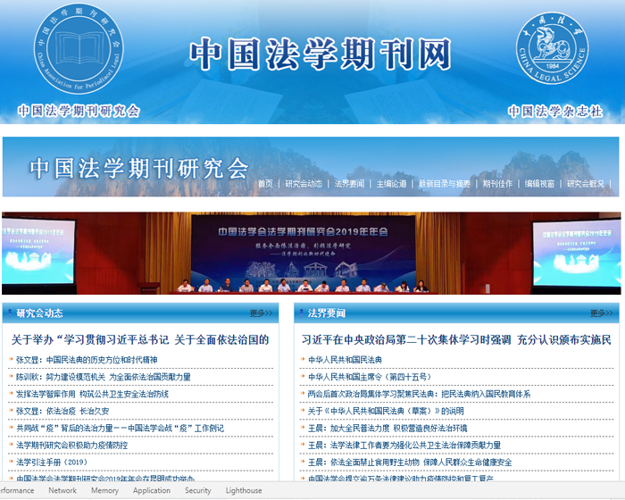This screenshot has height=500, width=625.
Task: Open the 首页 navigation item
Action: point(265,183)
